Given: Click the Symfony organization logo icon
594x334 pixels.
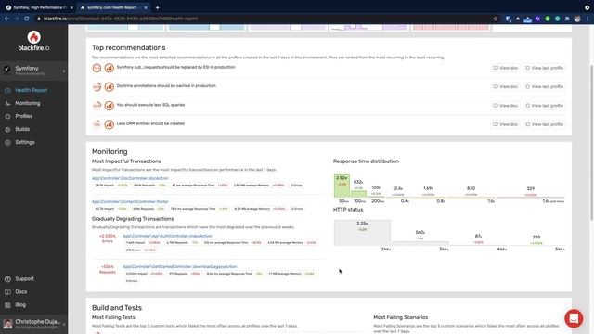Looking at the screenshot, I should coord(6,69).
